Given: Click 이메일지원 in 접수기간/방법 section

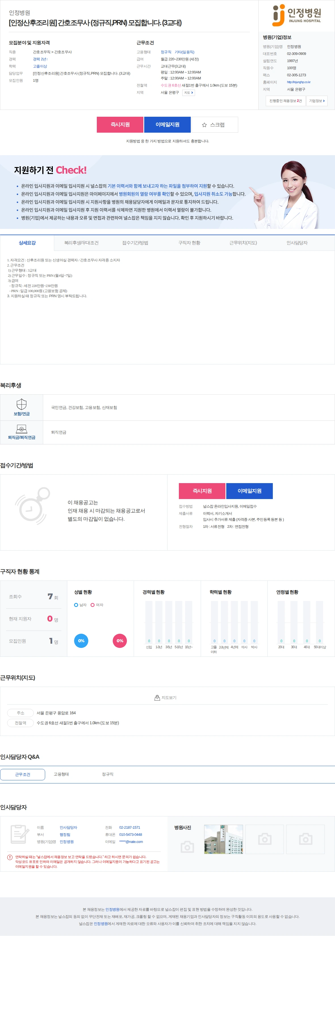Looking at the screenshot, I should (x=249, y=491).
